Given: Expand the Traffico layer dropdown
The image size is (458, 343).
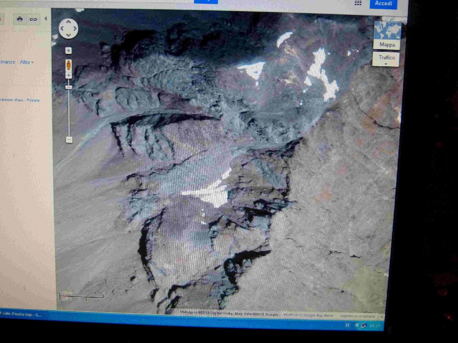Looking at the screenshot, I should pyautogui.click(x=386, y=59).
